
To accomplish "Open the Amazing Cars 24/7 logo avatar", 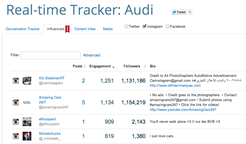I will pyautogui.click(x=27, y=102).
